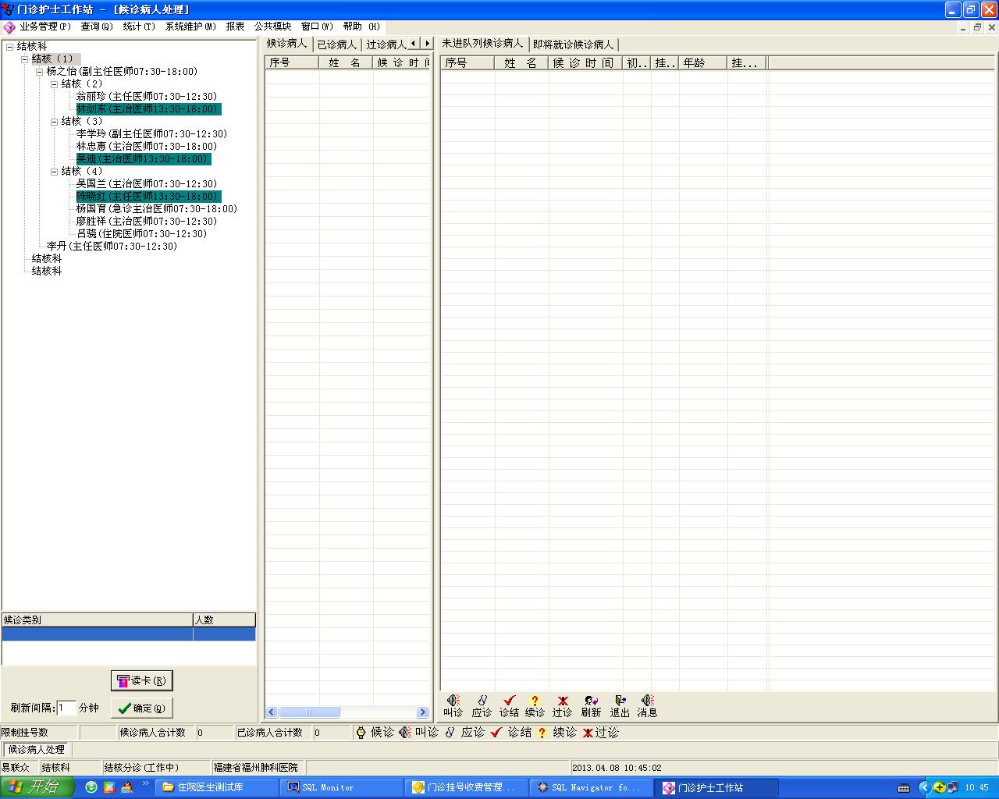Open the 报表 menu
The height and width of the screenshot is (799, 999).
pos(235,27)
